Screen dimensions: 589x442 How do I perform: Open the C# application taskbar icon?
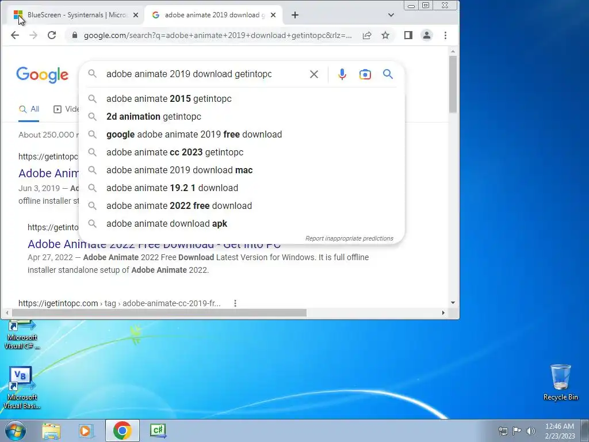(158, 430)
